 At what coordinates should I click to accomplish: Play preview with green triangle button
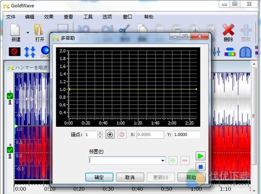point(201,156)
